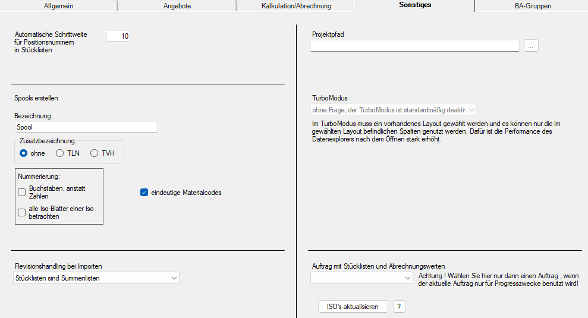This screenshot has width=588, height=318.
Task: Go to the Kalkulation/Abrechnung tab
Action: [x=295, y=6]
